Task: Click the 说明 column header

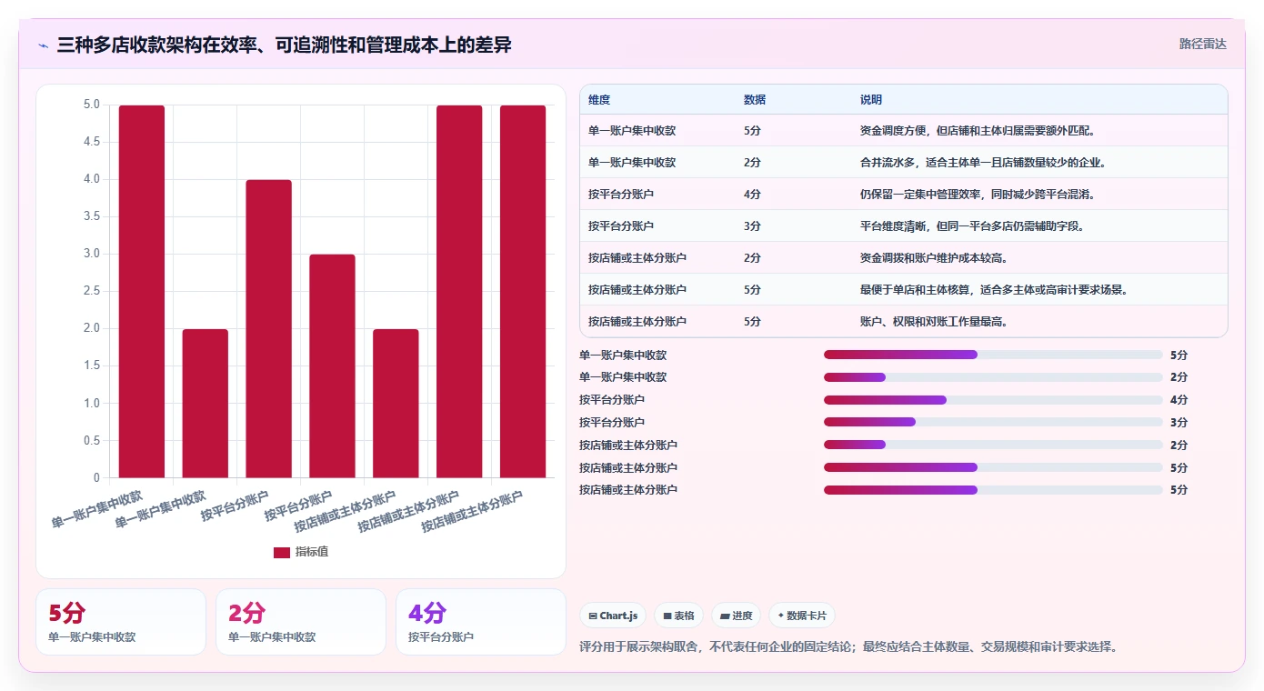Action: click(x=871, y=100)
